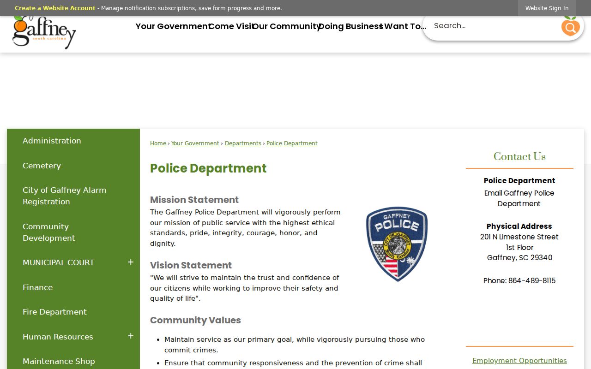
Task: Open Administration in the sidebar
Action: coord(73,141)
